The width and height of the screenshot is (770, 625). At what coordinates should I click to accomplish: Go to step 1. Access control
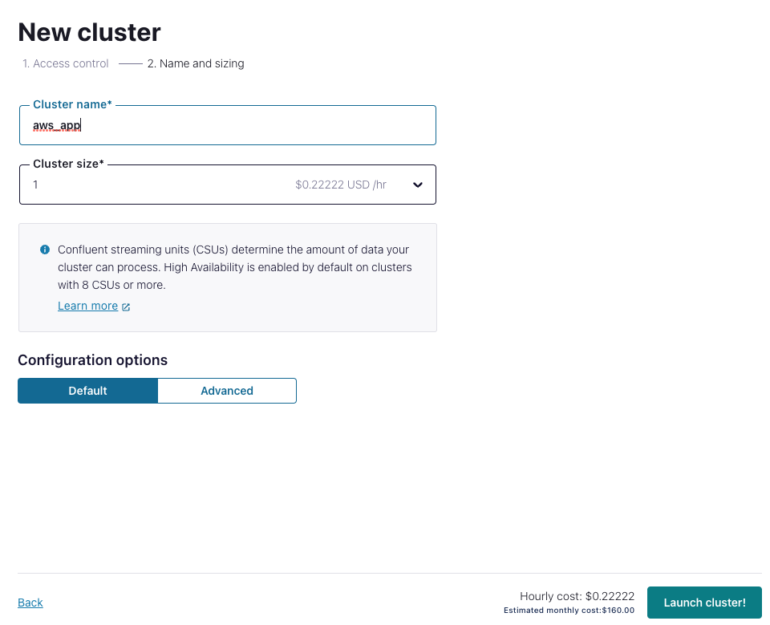pyautogui.click(x=65, y=63)
